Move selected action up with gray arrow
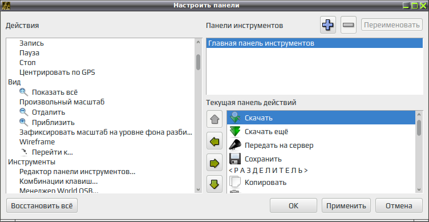Image resolution: width=429 pixels, height=222 pixels. tap(214, 119)
